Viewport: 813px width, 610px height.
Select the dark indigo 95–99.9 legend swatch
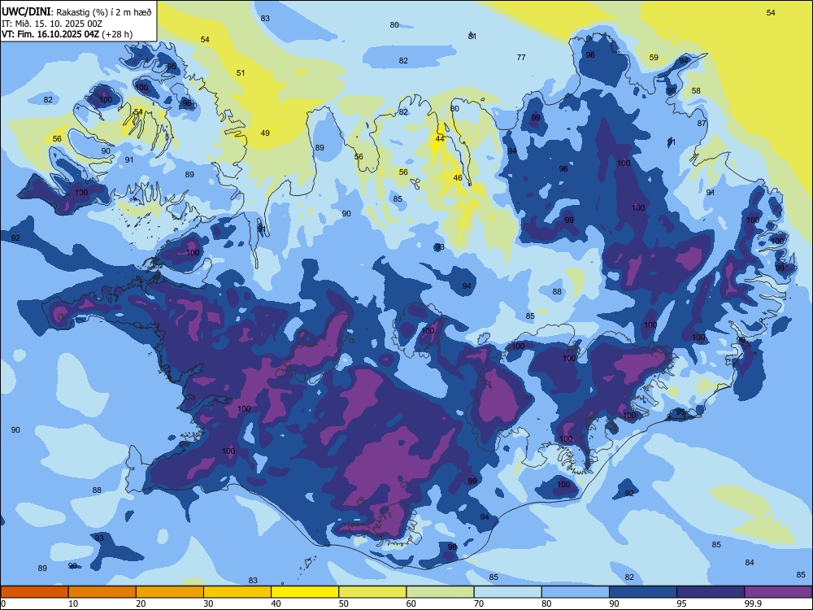(x=711, y=592)
